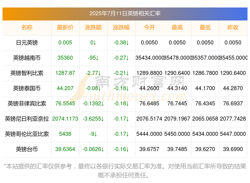The height and width of the screenshot is (183, 250).
Task: Click opening value 35434.0000
Action: click(x=149, y=58)
